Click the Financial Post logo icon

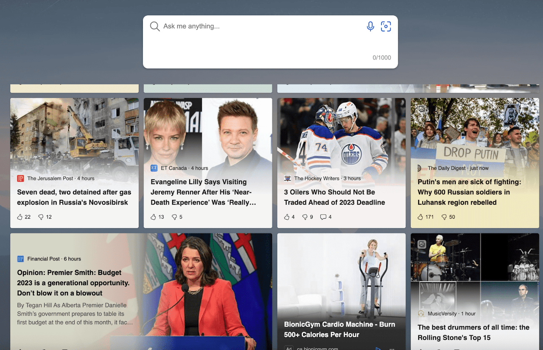[x=20, y=259]
